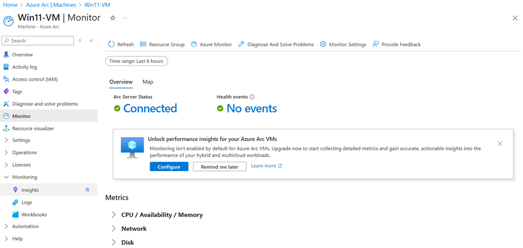The height and width of the screenshot is (248, 523).
Task: Expand the Settings sidebar group
Action: 21,140
